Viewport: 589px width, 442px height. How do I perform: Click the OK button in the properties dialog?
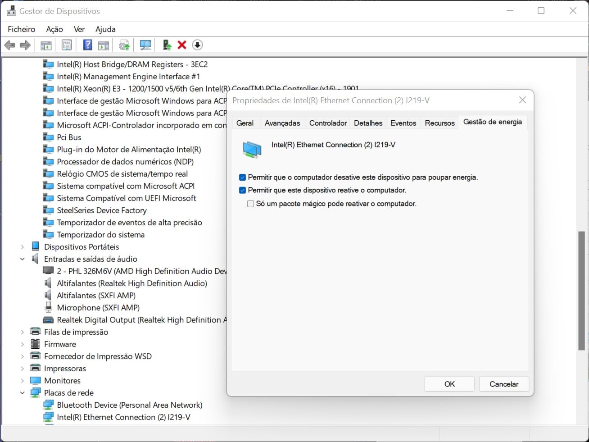449,384
